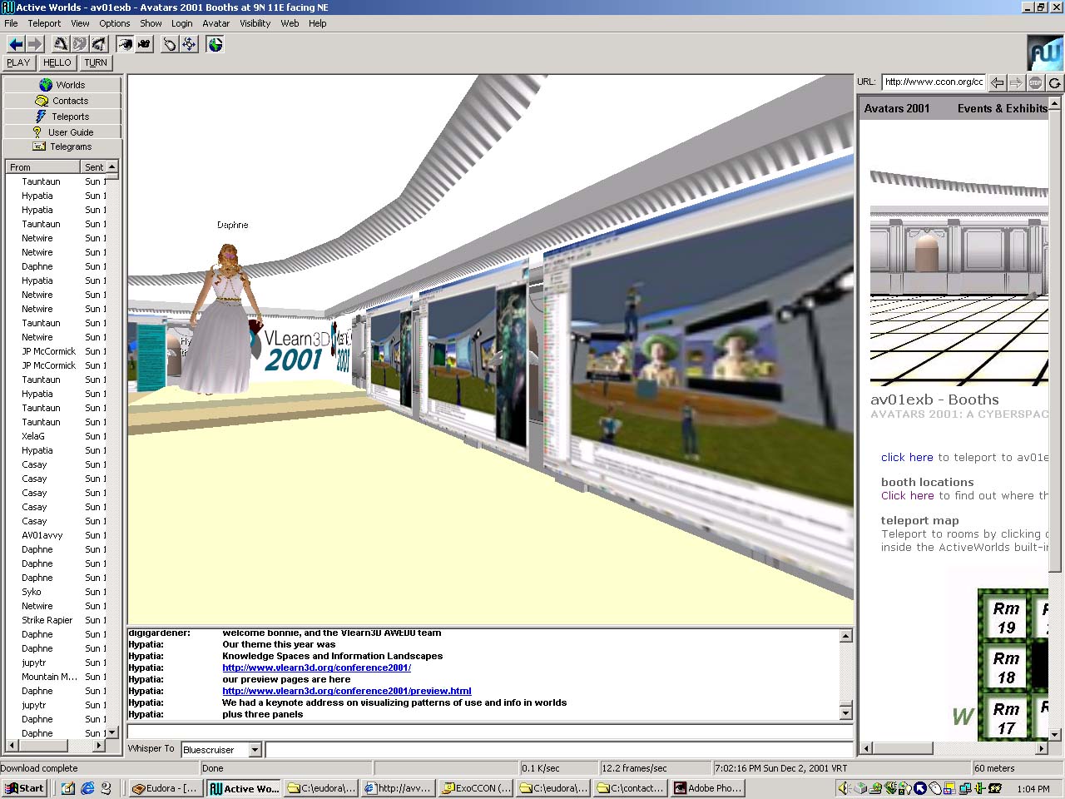Enable mouse mode toolbar button
Screen dimensions: 1065x799
tap(170, 44)
